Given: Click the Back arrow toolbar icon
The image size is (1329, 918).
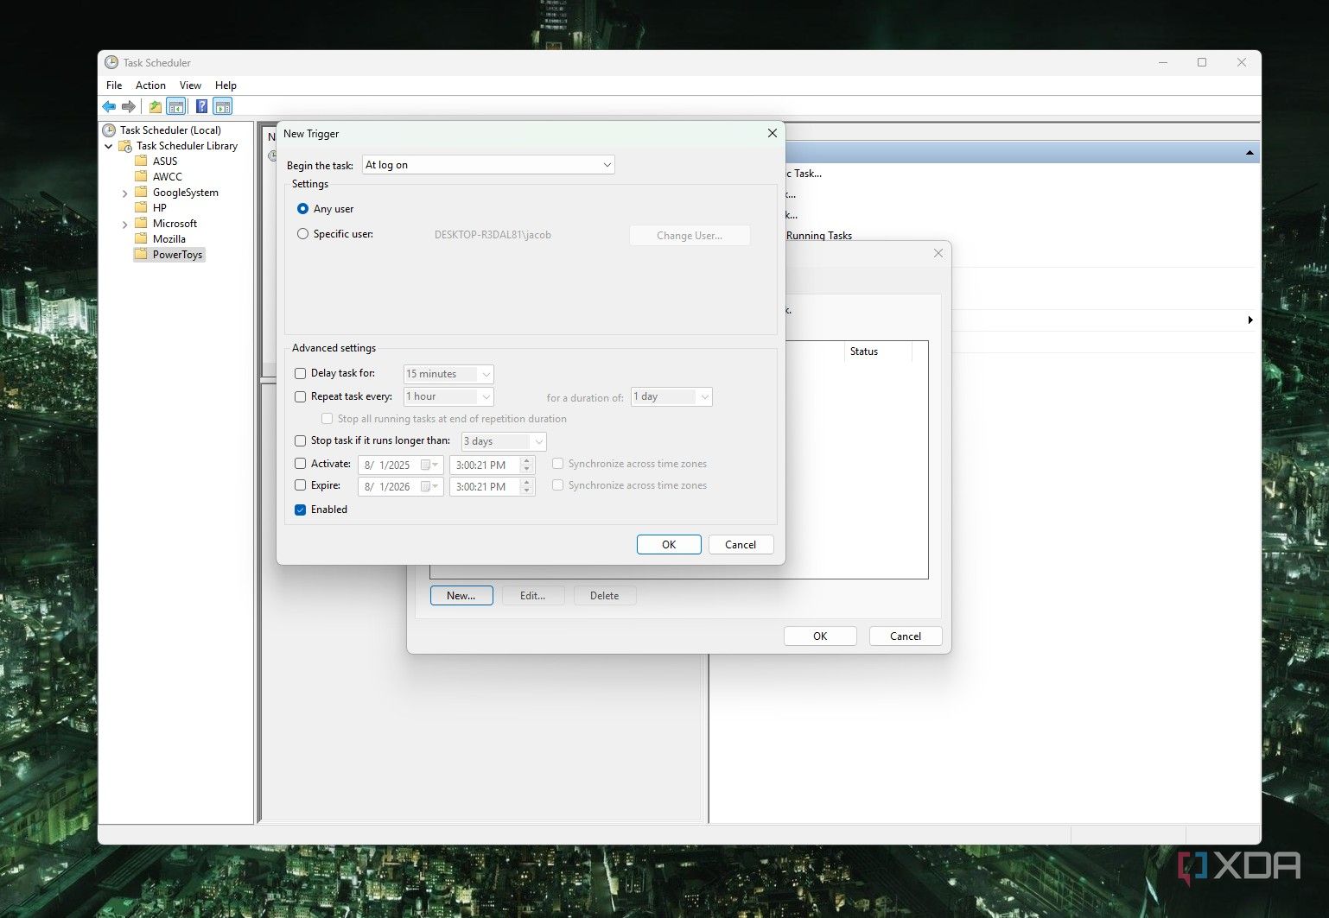Looking at the screenshot, I should click(109, 106).
